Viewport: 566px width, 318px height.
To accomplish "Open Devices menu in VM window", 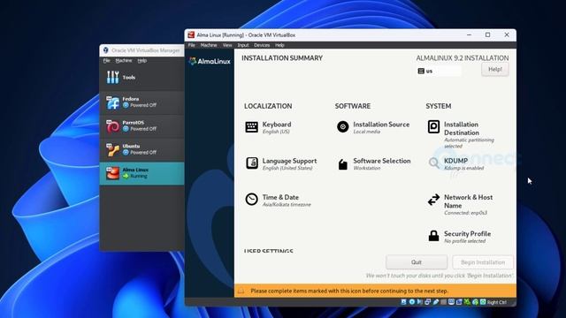I will click(262, 45).
